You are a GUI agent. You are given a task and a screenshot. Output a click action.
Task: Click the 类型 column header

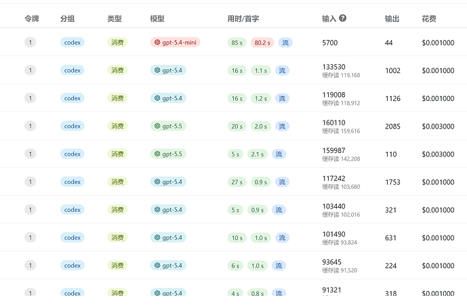[x=115, y=19]
